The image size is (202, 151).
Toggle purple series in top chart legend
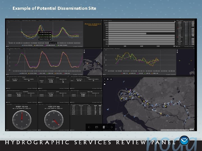click(50, 45)
